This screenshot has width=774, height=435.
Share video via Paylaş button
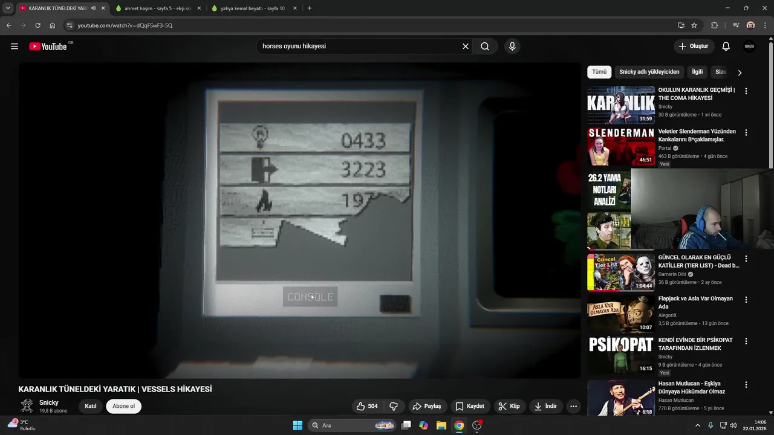click(x=427, y=406)
